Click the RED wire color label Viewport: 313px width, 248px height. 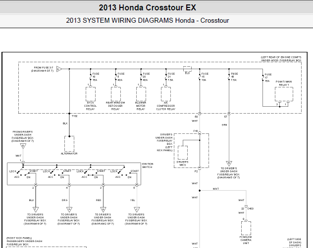click(x=99, y=200)
